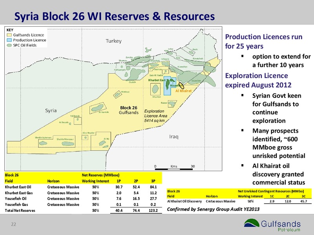Click the 'Naour' field label
This screenshot has width=314, height=235.
164,103
